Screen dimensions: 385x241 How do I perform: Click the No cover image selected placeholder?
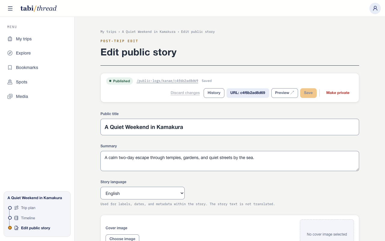[x=327, y=230]
